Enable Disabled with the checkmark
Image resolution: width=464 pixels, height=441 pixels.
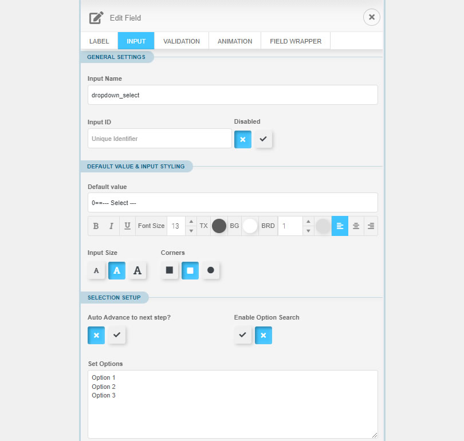click(x=264, y=139)
